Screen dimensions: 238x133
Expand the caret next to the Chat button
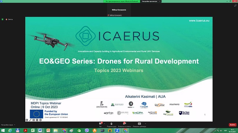pos(104,124)
